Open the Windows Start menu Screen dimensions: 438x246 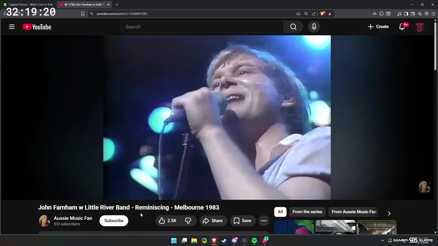tap(174, 241)
